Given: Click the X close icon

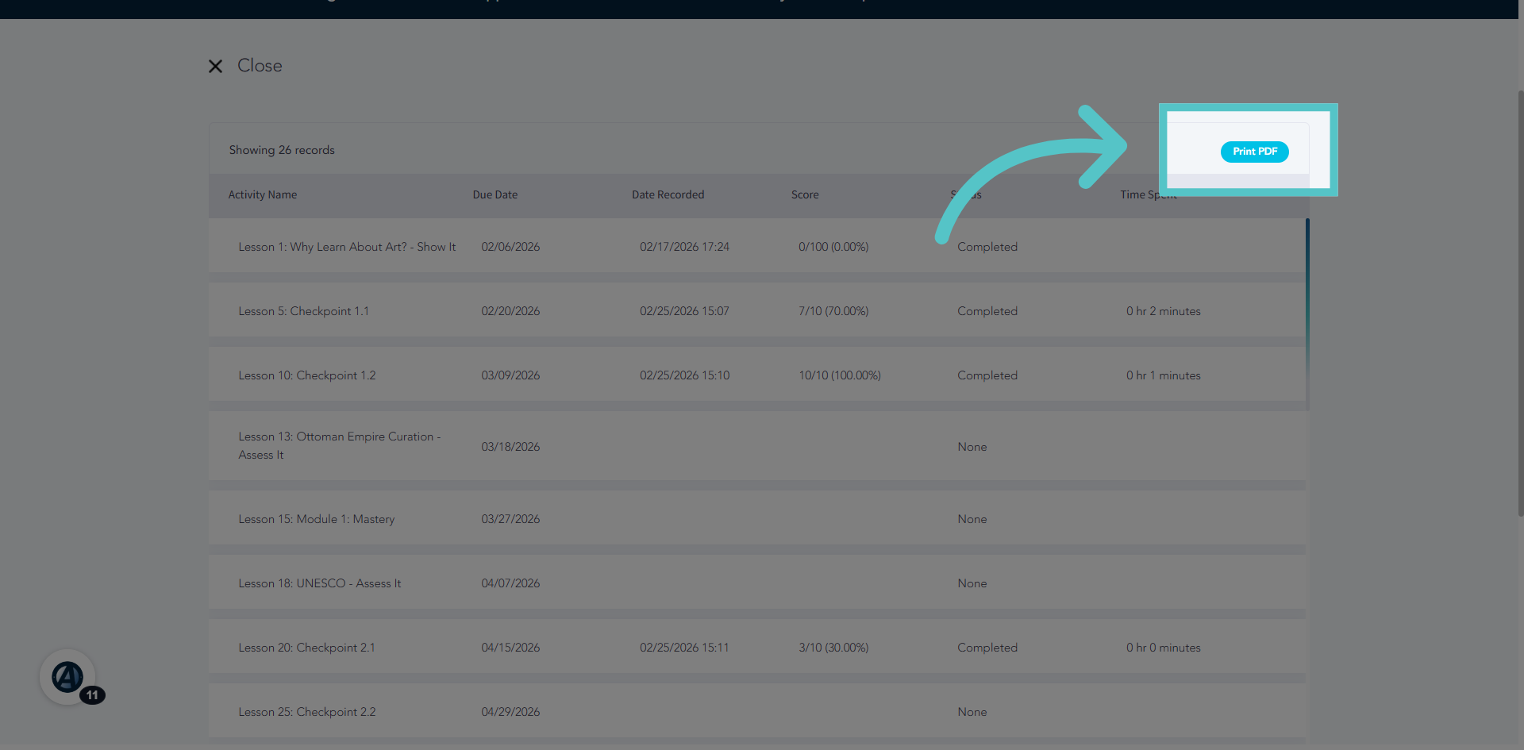Looking at the screenshot, I should click(215, 67).
